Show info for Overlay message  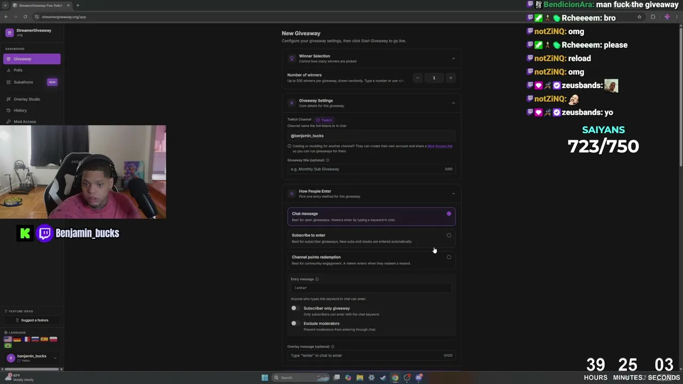click(332, 347)
